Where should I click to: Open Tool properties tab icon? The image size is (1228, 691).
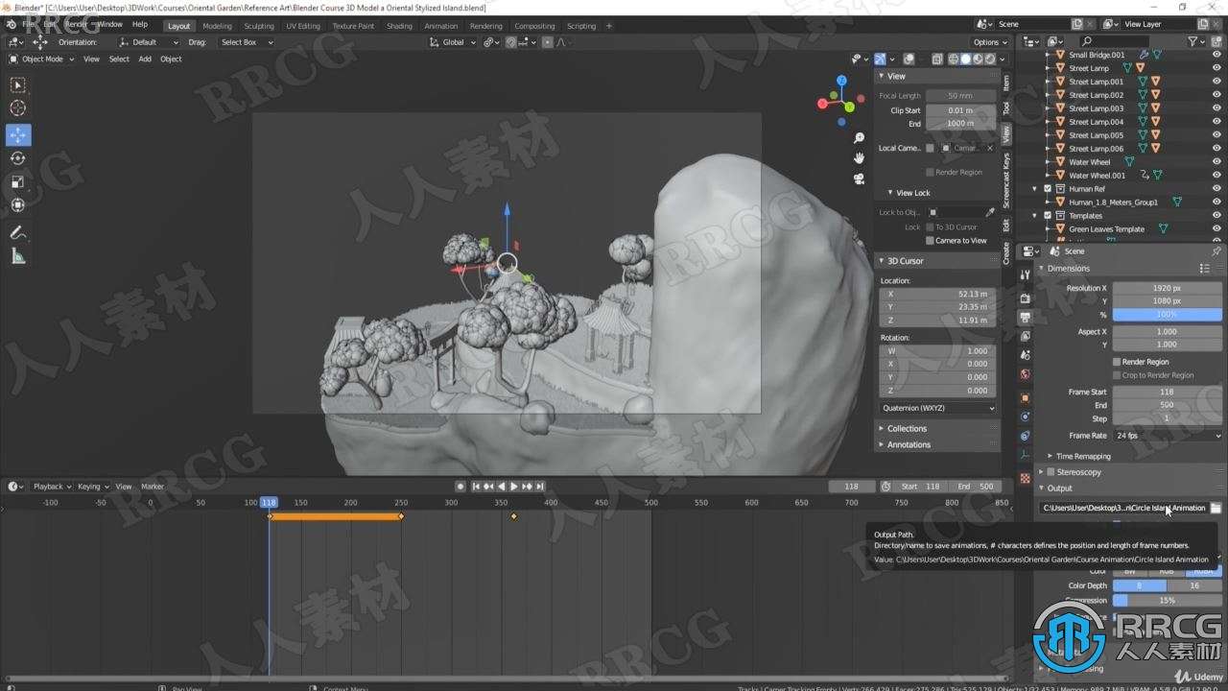tap(1025, 275)
